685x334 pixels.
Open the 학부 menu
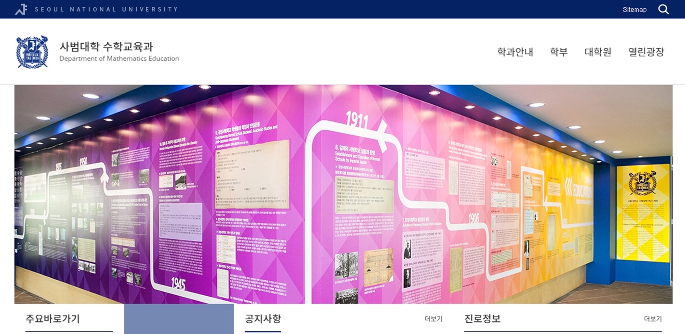click(558, 52)
